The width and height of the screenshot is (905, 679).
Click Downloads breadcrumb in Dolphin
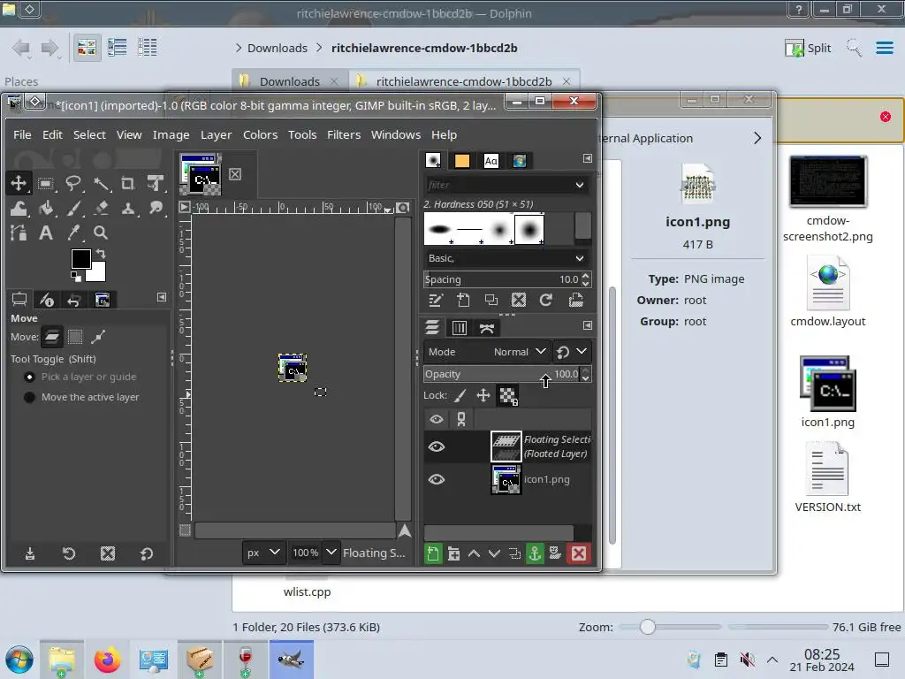point(277,48)
